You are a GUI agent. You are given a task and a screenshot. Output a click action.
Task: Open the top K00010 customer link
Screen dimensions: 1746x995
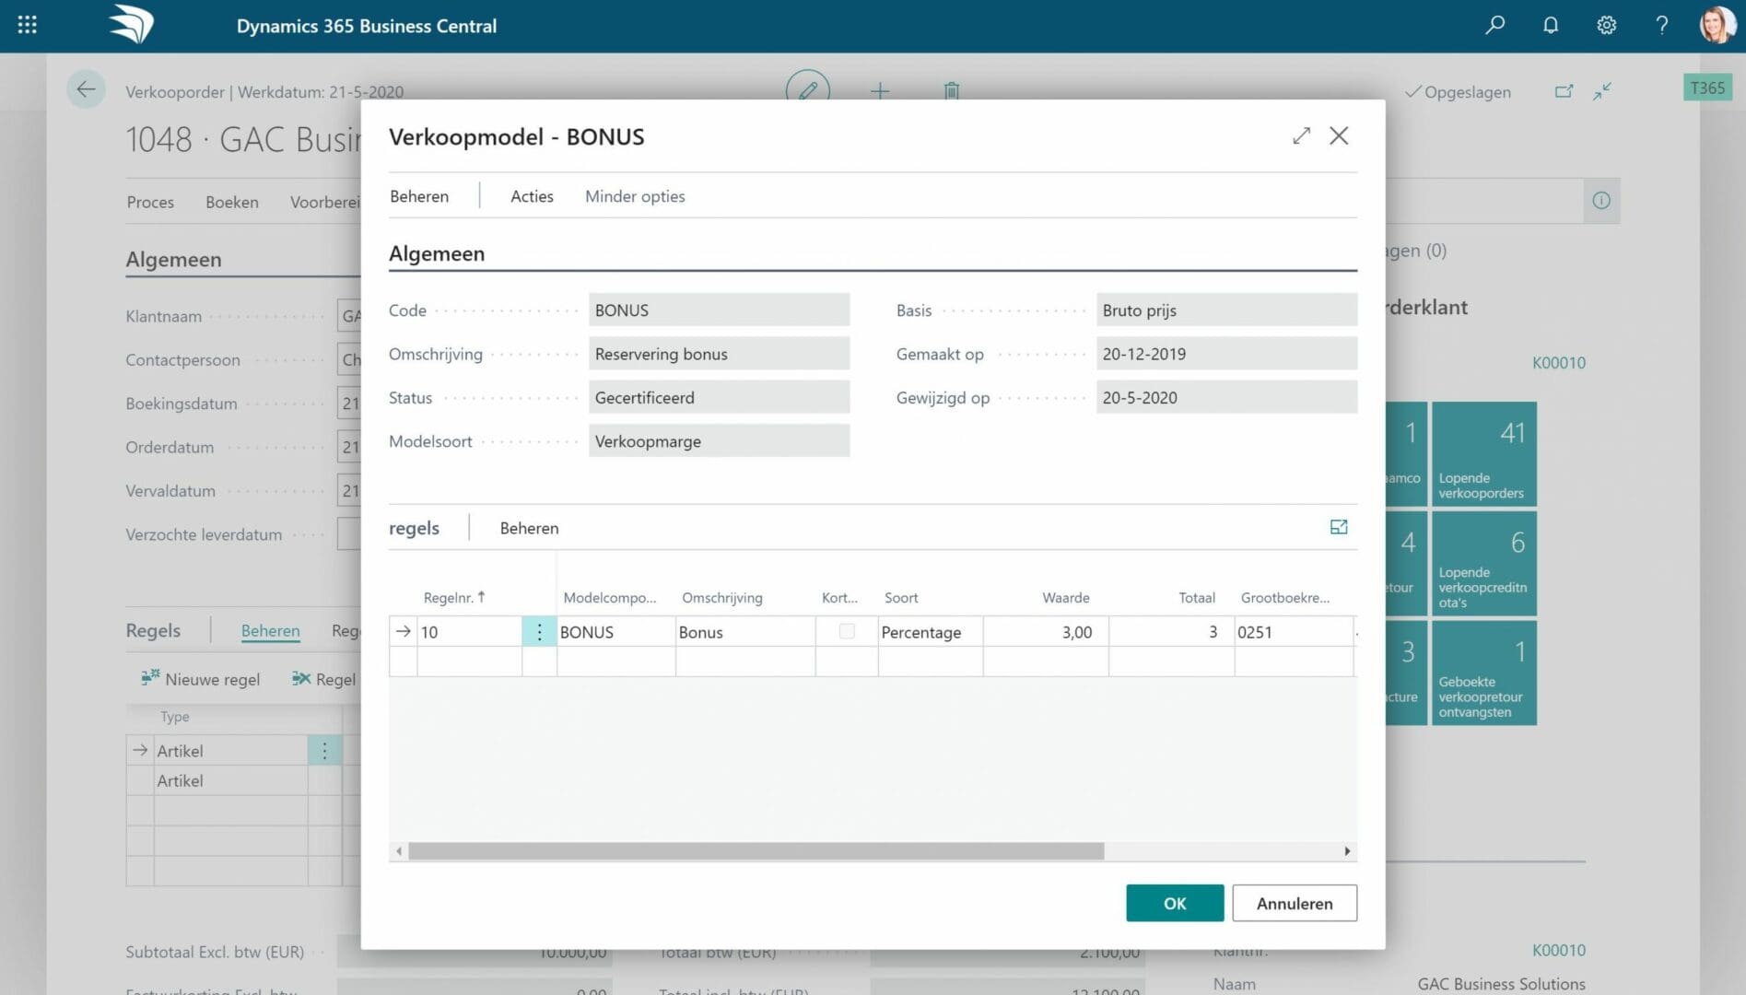[1559, 362]
